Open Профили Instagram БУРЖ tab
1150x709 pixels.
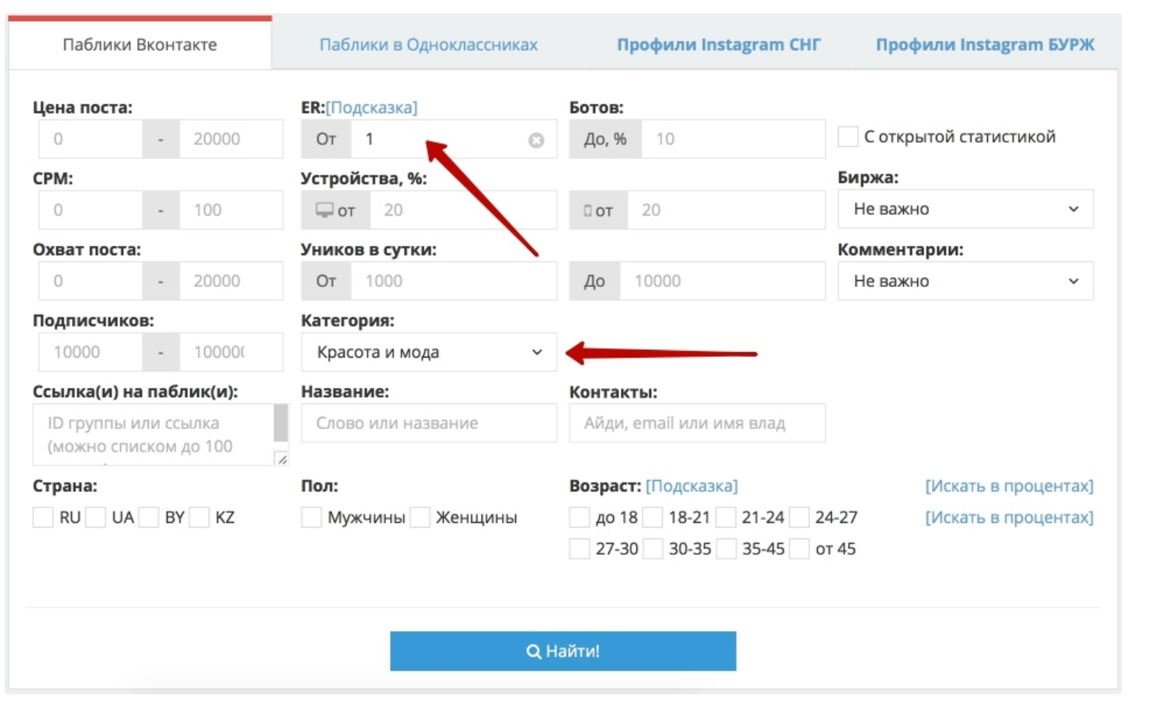[x=985, y=45]
